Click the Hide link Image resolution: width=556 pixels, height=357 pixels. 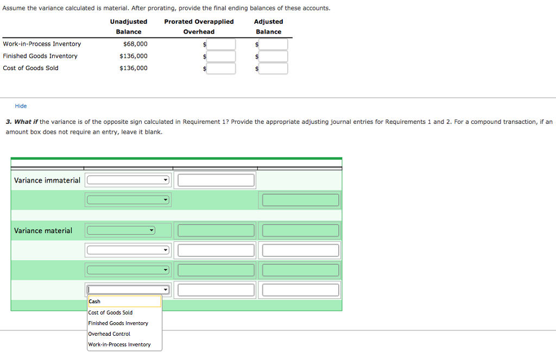[21, 106]
